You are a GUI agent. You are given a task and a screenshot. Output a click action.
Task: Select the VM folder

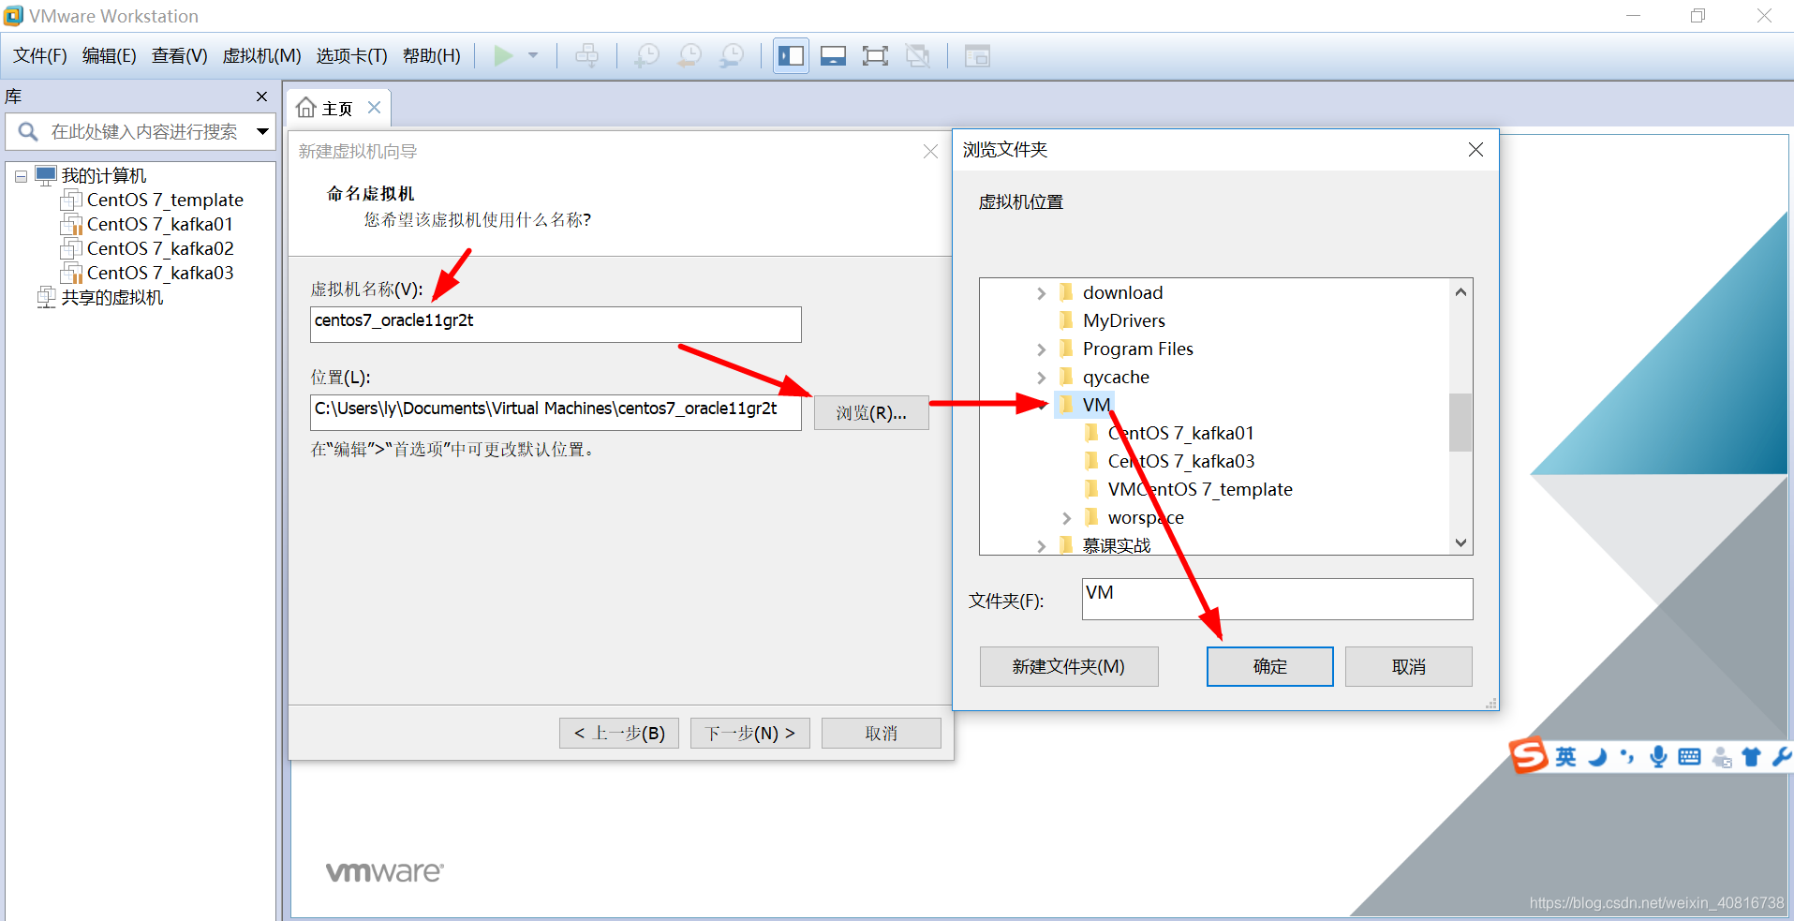point(1096,406)
